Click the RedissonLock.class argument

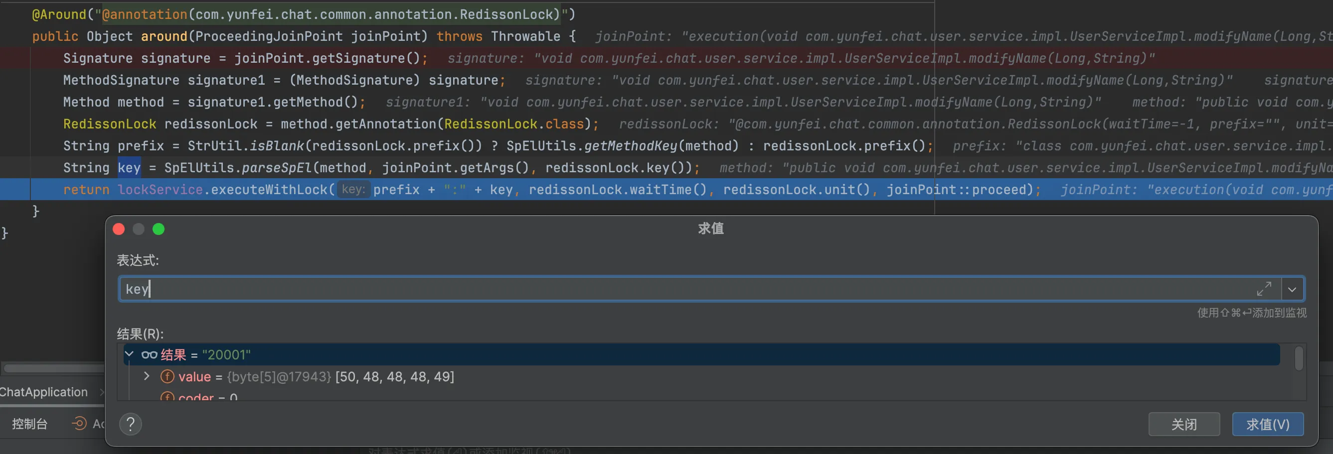[x=514, y=124]
